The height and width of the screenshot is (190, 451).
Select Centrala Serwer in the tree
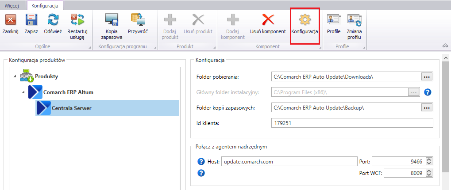point(107,108)
